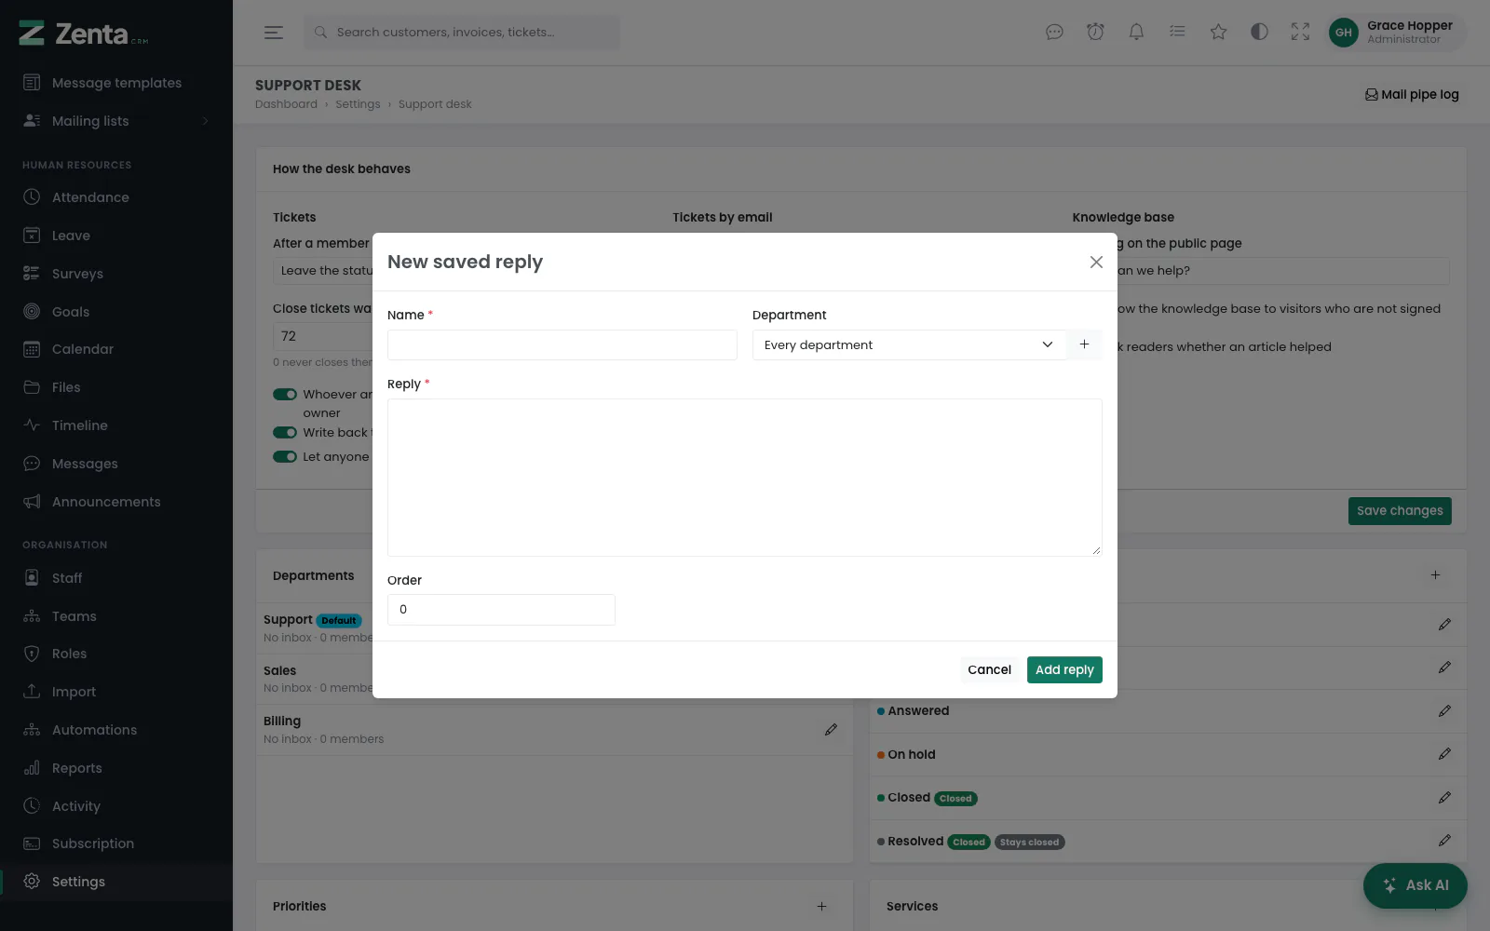Image resolution: width=1490 pixels, height=931 pixels.
Task: Click the plus icon beside Department dropdown
Action: click(1084, 344)
